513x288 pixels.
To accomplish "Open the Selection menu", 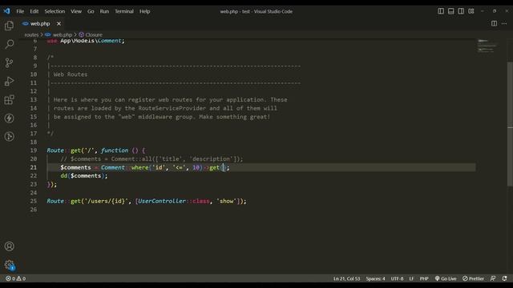I will pos(55,11).
